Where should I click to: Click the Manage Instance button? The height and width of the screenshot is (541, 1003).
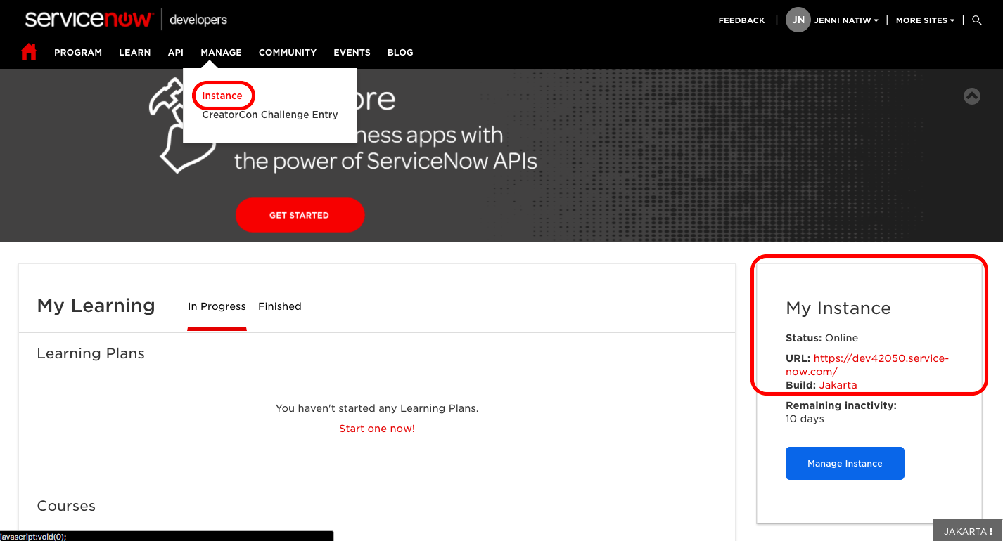tap(845, 464)
